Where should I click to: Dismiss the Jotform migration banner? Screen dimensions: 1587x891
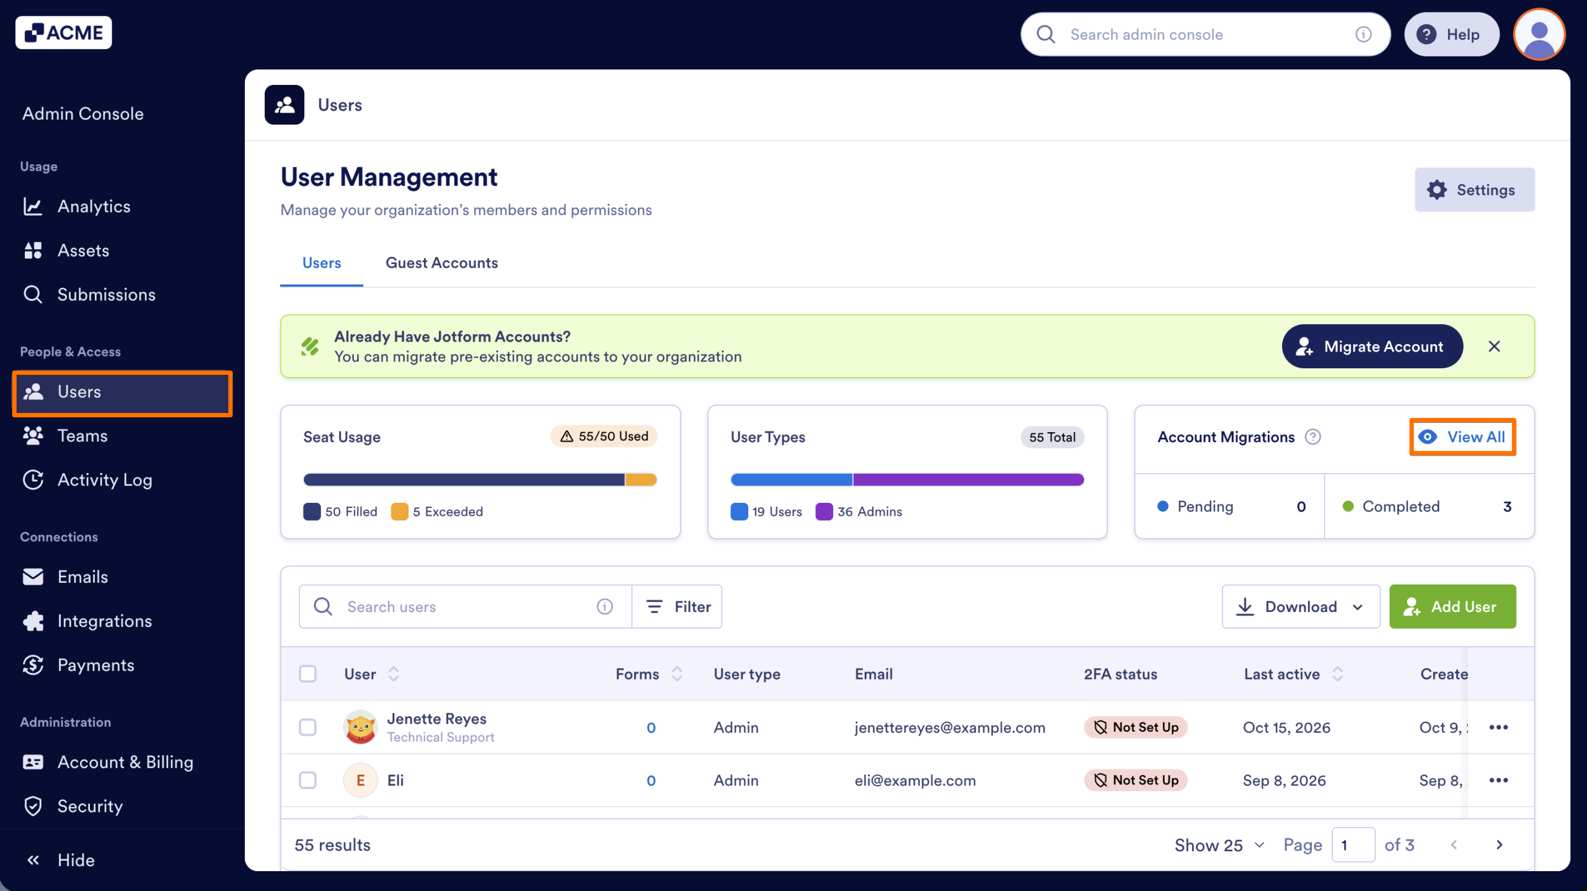click(1494, 346)
